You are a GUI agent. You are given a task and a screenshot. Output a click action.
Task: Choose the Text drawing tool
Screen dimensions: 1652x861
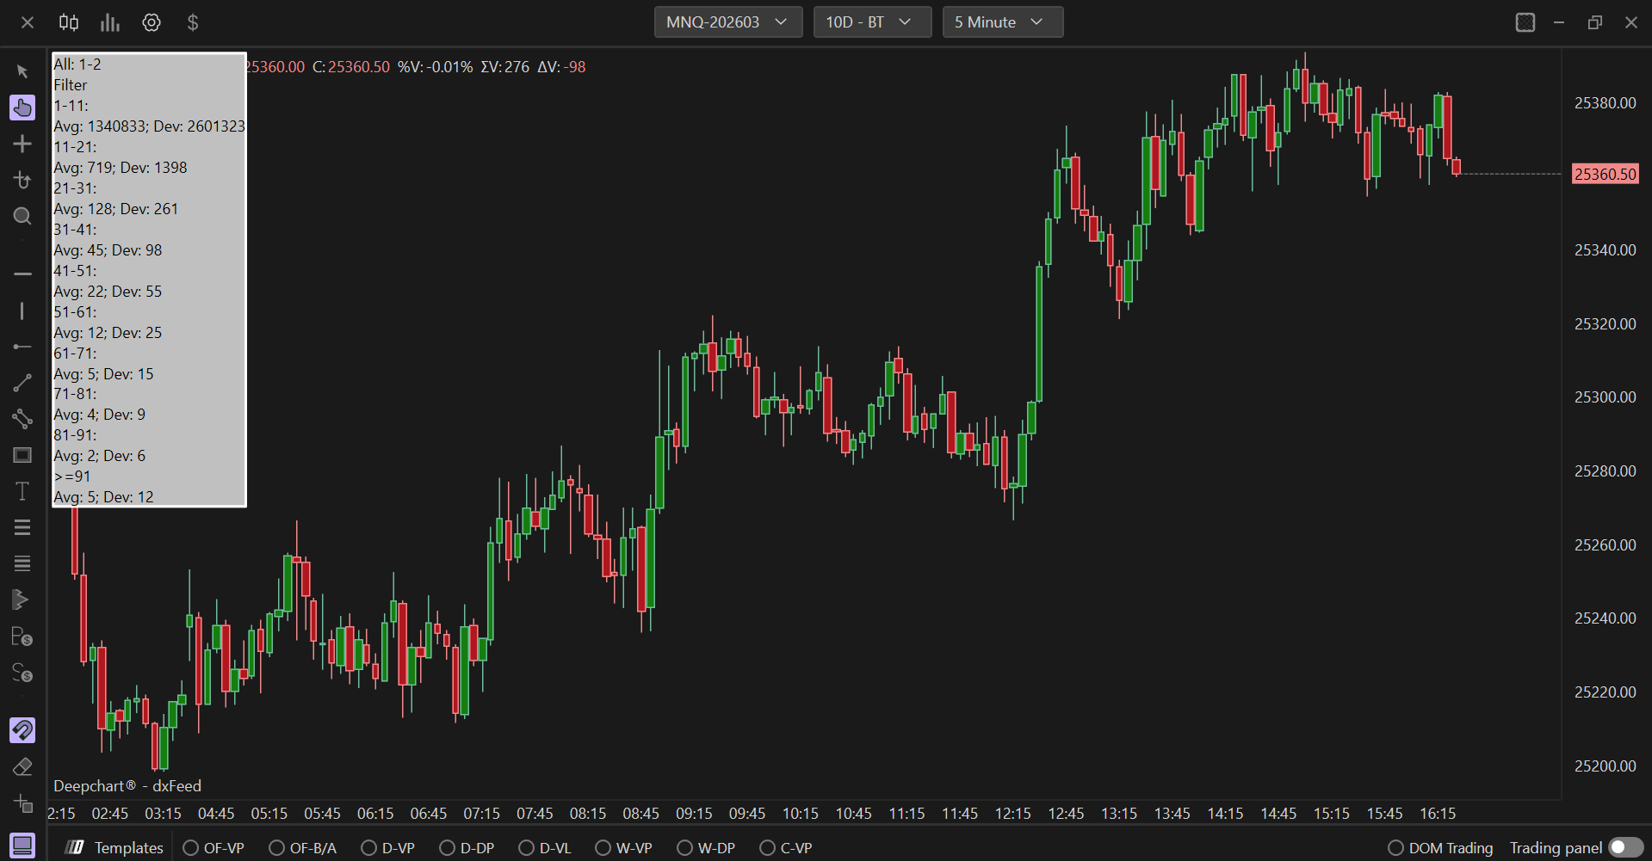pos(22,491)
